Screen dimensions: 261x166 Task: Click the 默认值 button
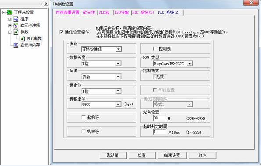113,155
